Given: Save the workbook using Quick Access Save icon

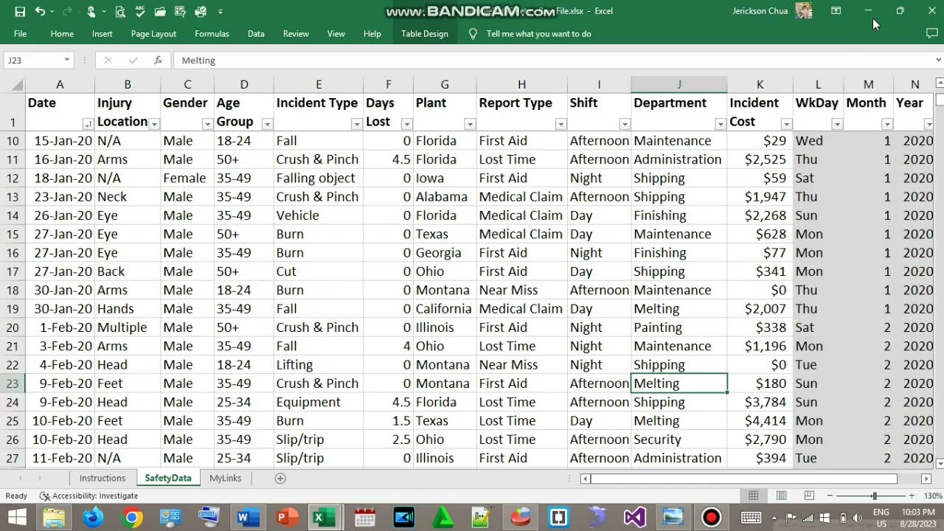Looking at the screenshot, I should [x=20, y=12].
